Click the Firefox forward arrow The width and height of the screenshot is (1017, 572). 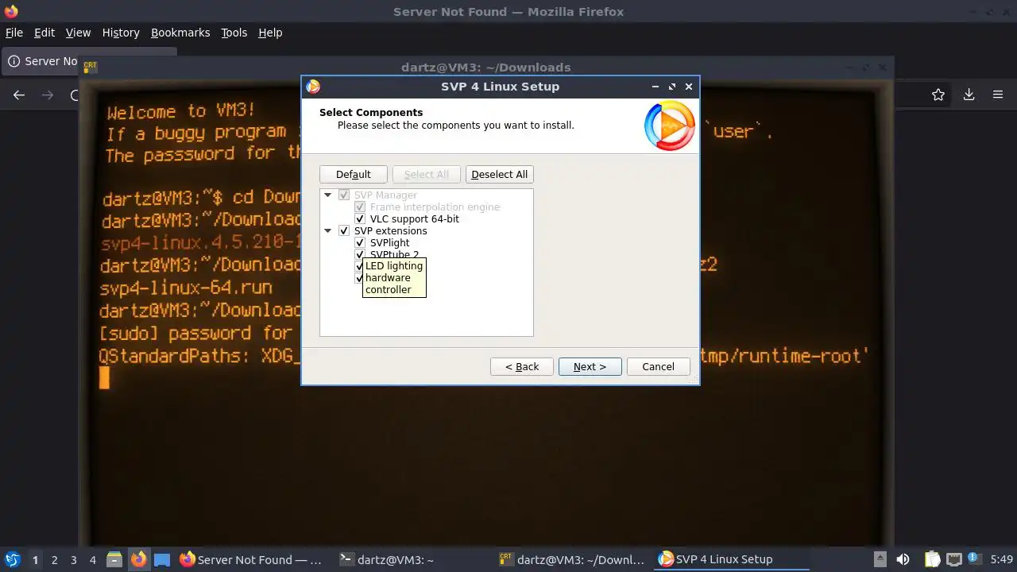pos(48,95)
